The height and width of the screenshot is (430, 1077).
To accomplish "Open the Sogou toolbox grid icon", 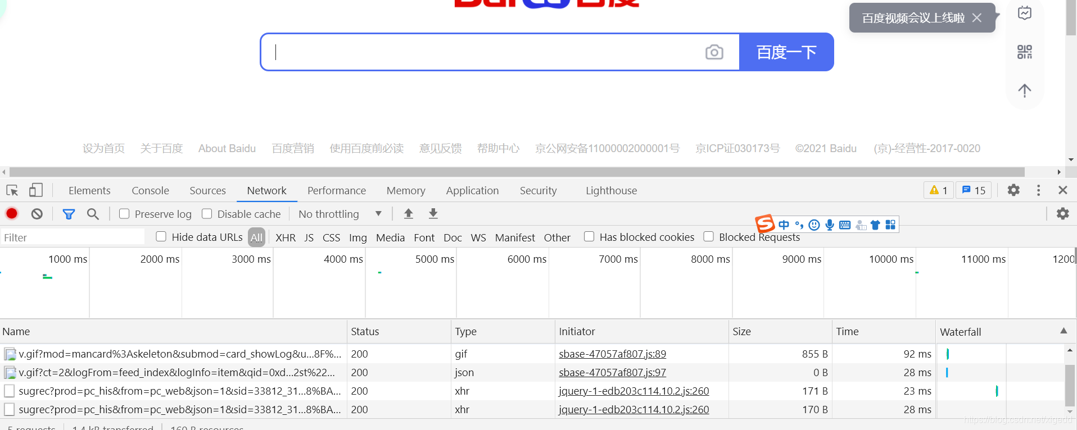I will tap(890, 225).
